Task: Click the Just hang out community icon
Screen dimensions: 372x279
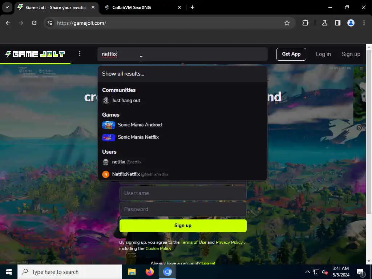Action: point(106,101)
